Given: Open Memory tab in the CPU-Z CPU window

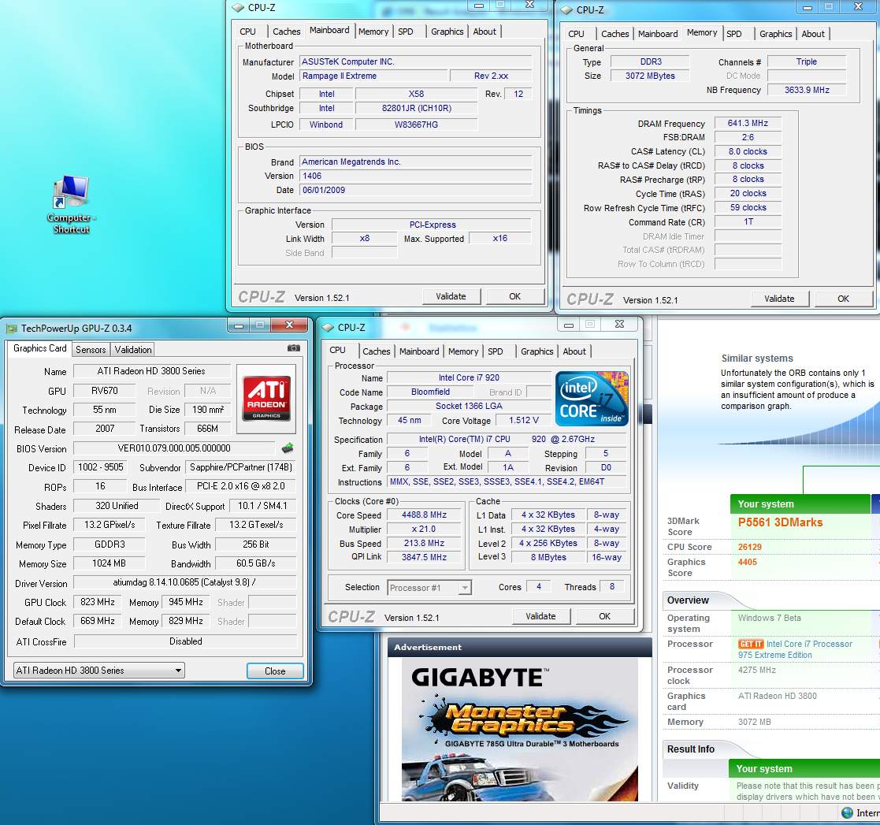Looking at the screenshot, I should click(x=463, y=351).
